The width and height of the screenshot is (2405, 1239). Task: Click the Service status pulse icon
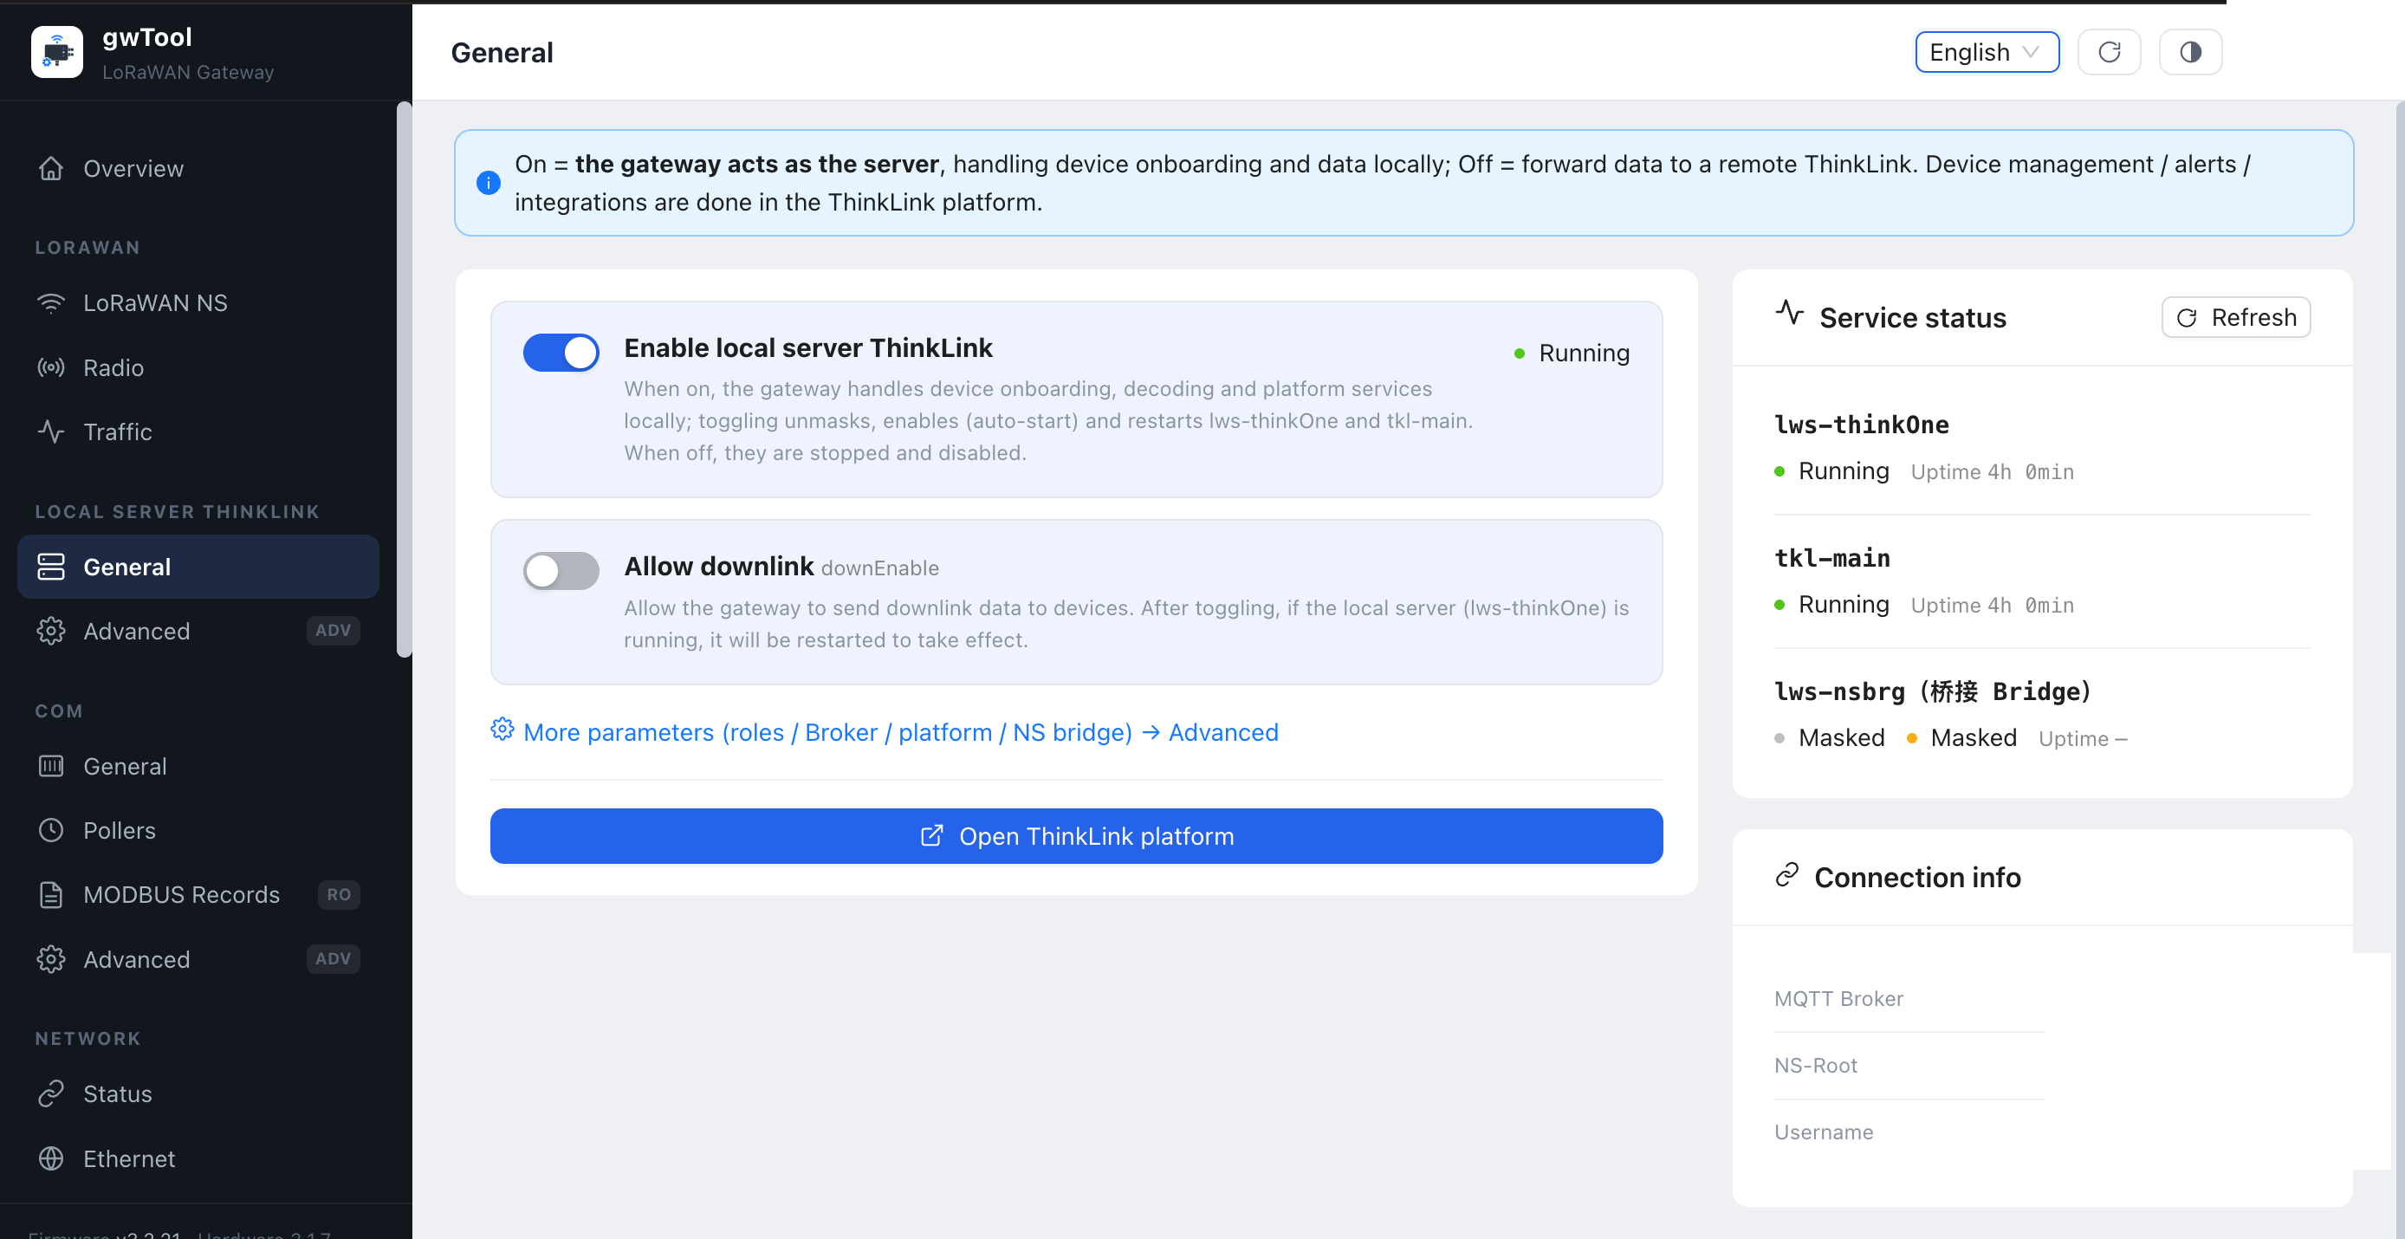1789,313
